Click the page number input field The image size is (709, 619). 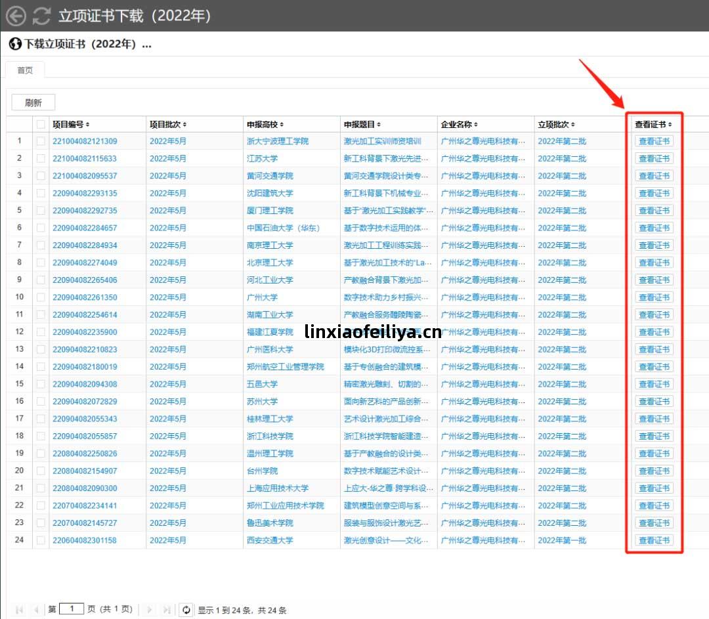[72, 609]
